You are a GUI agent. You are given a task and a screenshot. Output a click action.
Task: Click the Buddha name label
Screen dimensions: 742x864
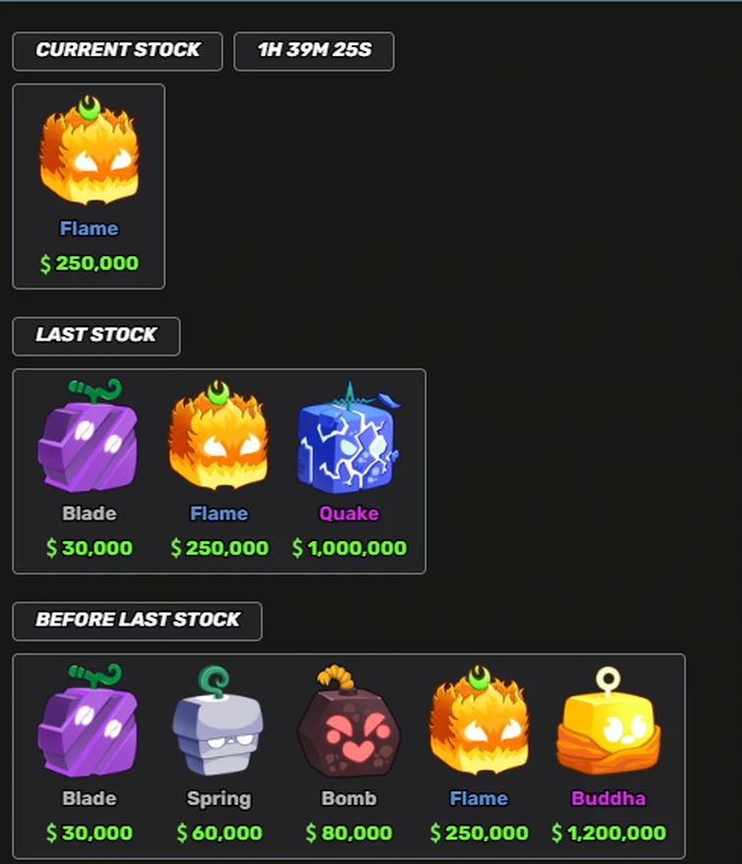point(608,798)
